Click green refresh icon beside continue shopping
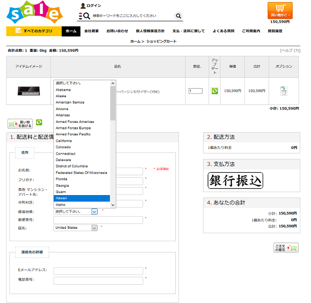The width and height of the screenshot is (311, 303). click(39, 122)
